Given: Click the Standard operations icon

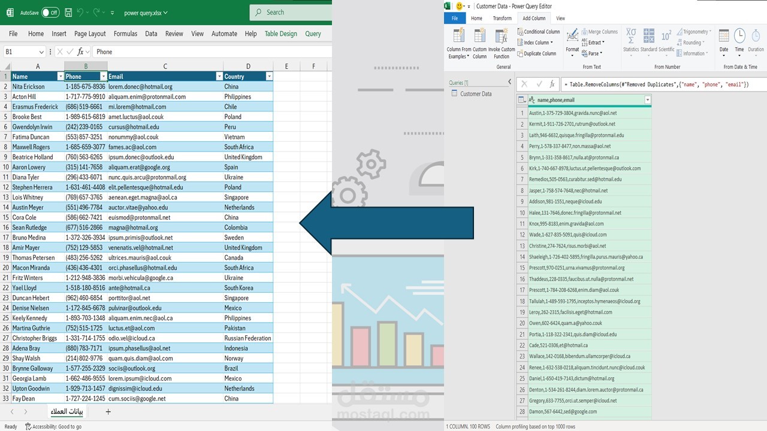Looking at the screenshot, I should point(649,36).
